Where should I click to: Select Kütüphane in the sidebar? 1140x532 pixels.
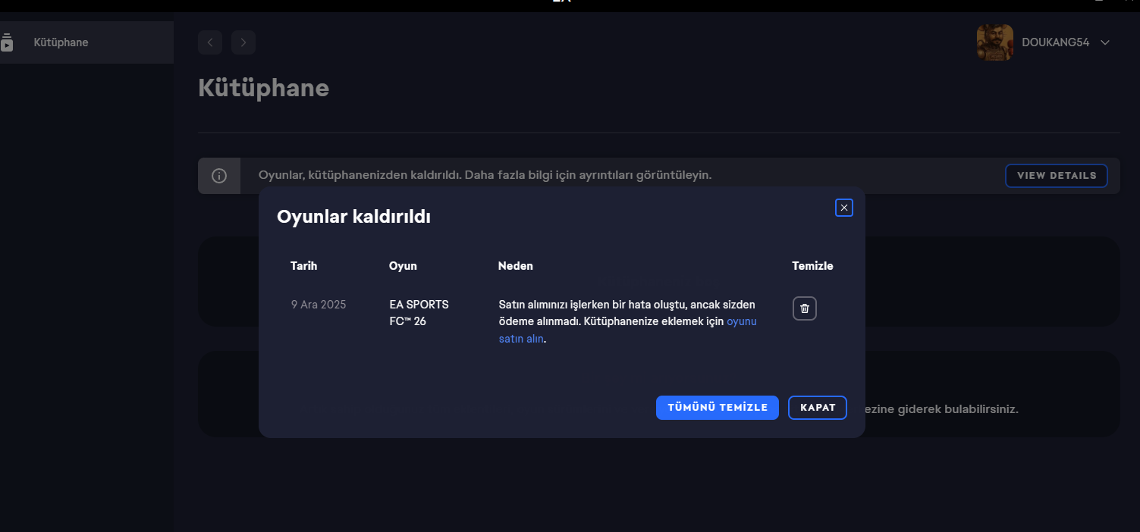click(x=86, y=42)
